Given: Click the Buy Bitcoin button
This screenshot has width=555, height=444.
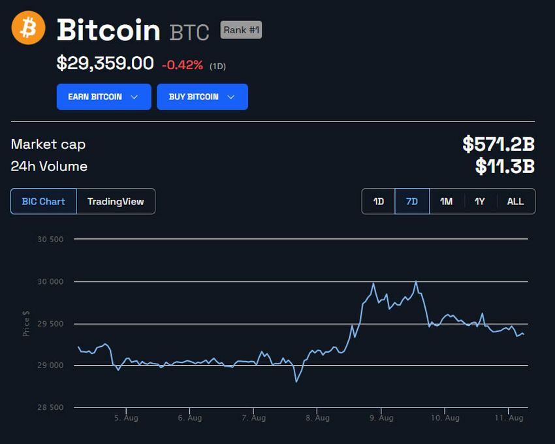Looking at the screenshot, I should click(202, 97).
